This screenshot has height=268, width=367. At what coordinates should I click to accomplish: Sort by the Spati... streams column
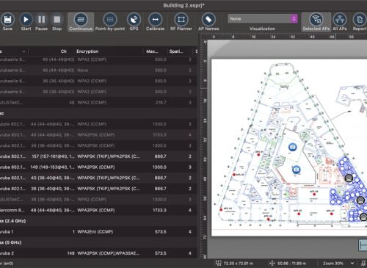[x=176, y=51]
